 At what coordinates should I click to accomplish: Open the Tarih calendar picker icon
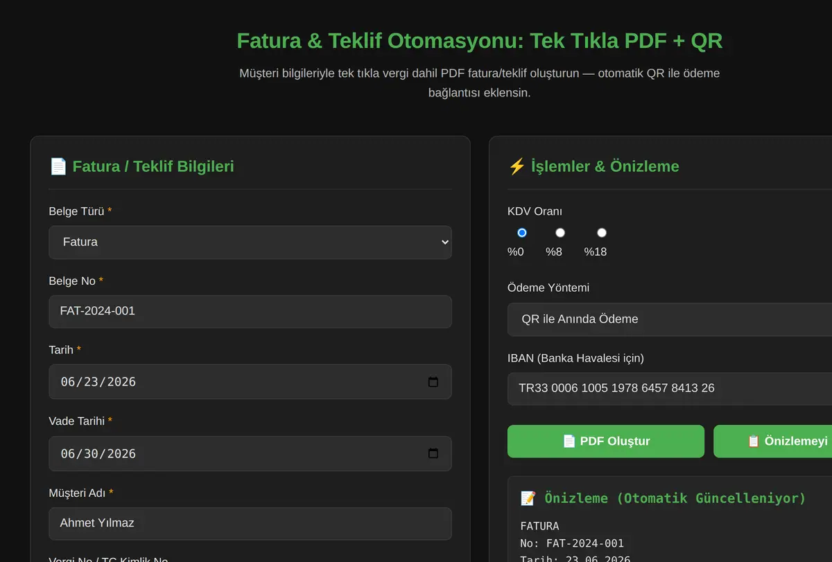433,382
